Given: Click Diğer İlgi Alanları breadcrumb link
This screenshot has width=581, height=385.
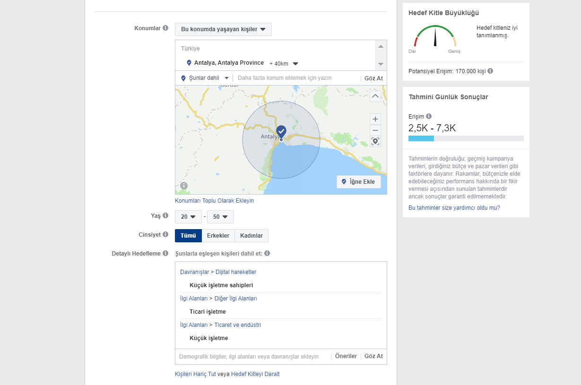Looking at the screenshot, I should 235,299.
